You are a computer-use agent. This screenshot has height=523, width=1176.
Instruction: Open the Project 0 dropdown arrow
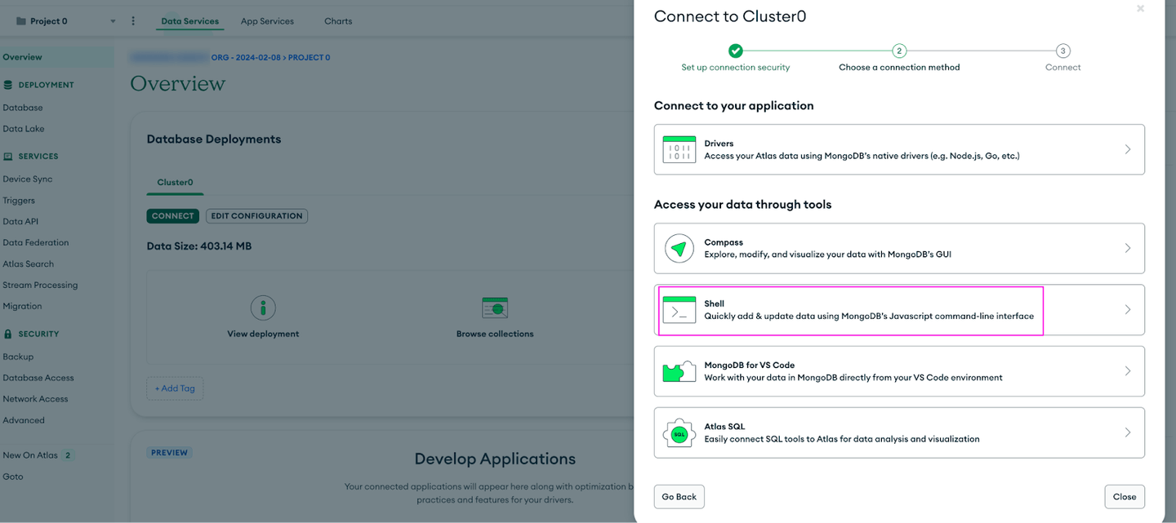click(113, 22)
